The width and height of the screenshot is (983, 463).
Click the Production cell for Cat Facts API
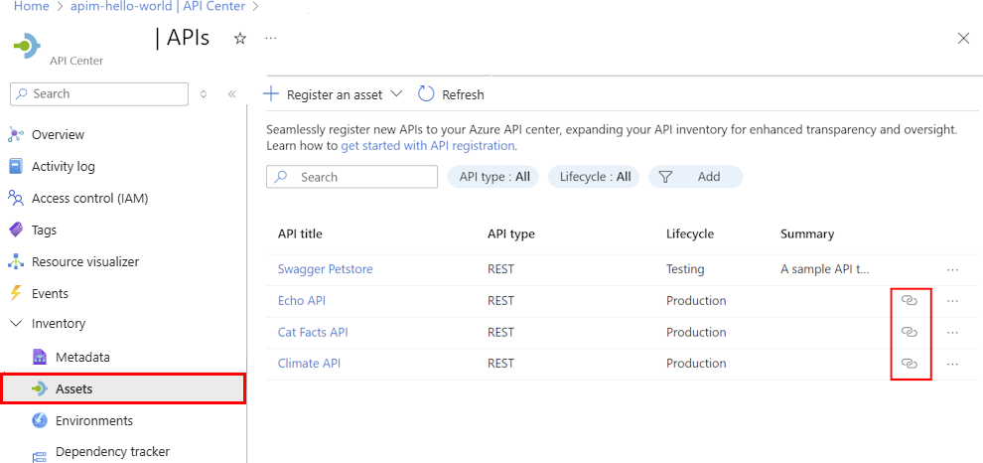tap(696, 332)
